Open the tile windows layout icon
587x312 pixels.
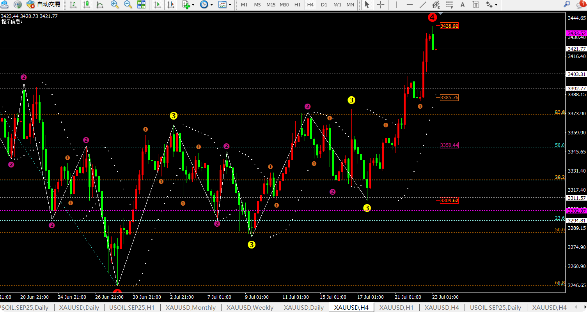[x=141, y=5]
